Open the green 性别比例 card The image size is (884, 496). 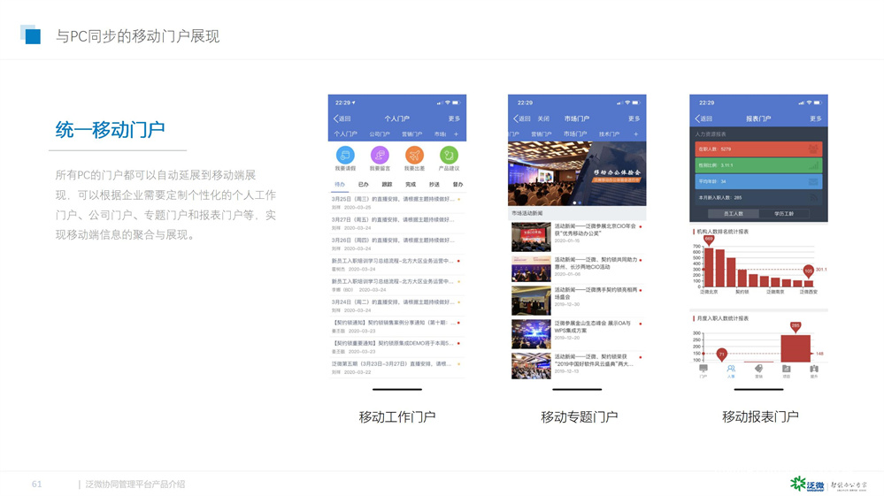point(758,165)
